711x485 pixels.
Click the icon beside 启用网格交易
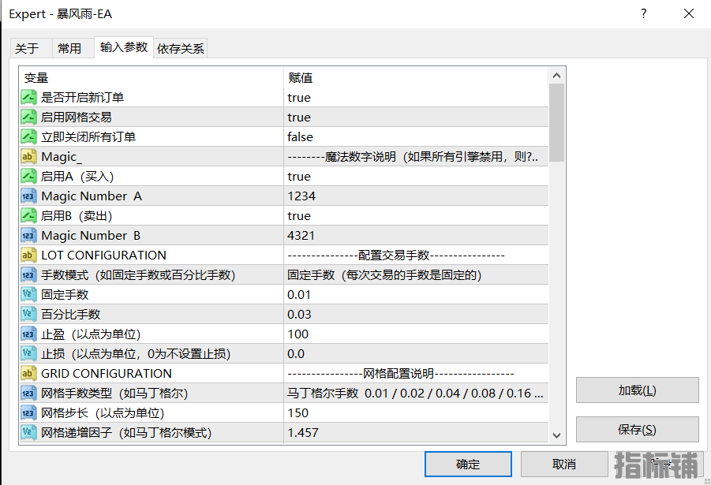[x=28, y=117]
